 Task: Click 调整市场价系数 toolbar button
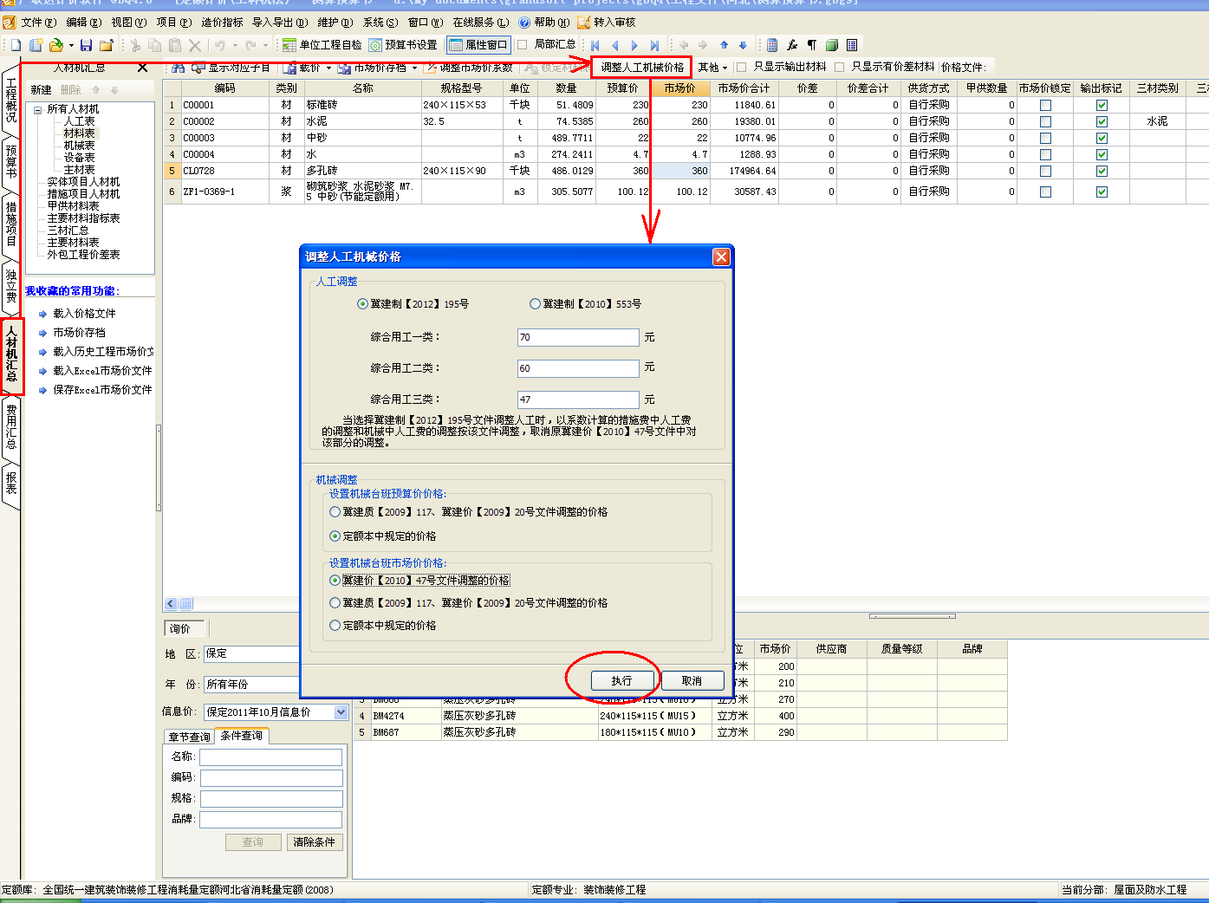[x=469, y=68]
